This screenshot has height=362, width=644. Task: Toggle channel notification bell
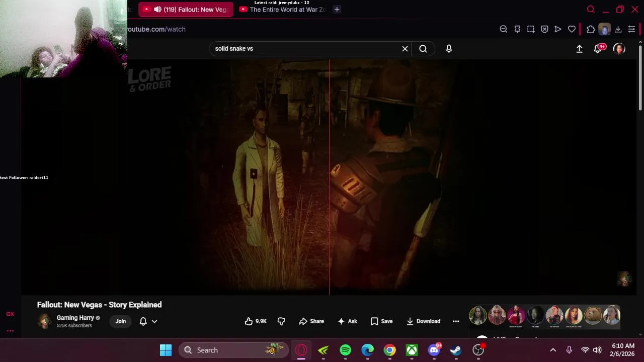tap(143, 321)
